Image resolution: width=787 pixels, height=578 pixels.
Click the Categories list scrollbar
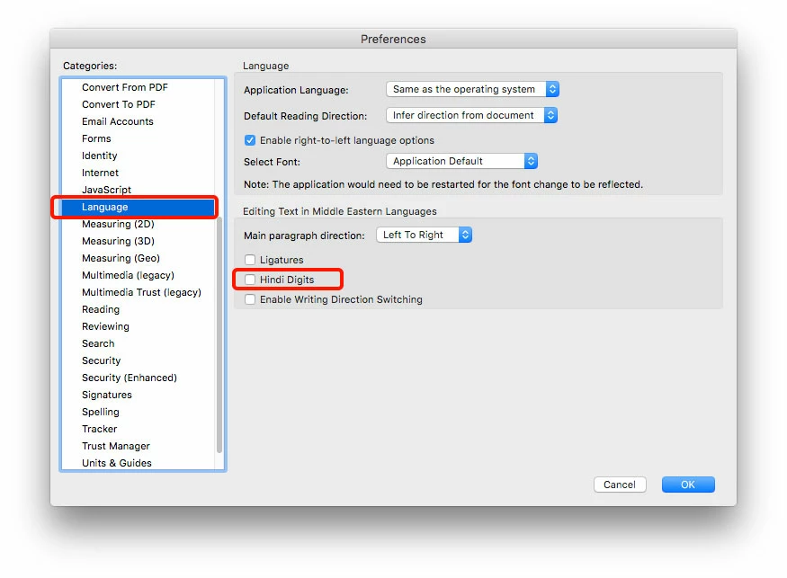pyautogui.click(x=219, y=335)
